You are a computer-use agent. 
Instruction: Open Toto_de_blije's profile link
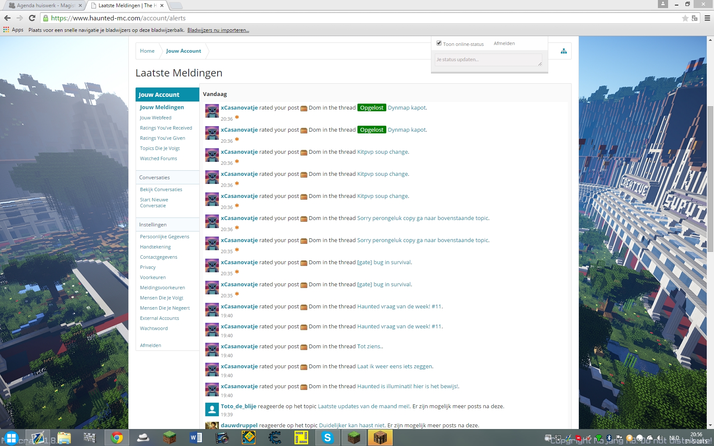[238, 406]
